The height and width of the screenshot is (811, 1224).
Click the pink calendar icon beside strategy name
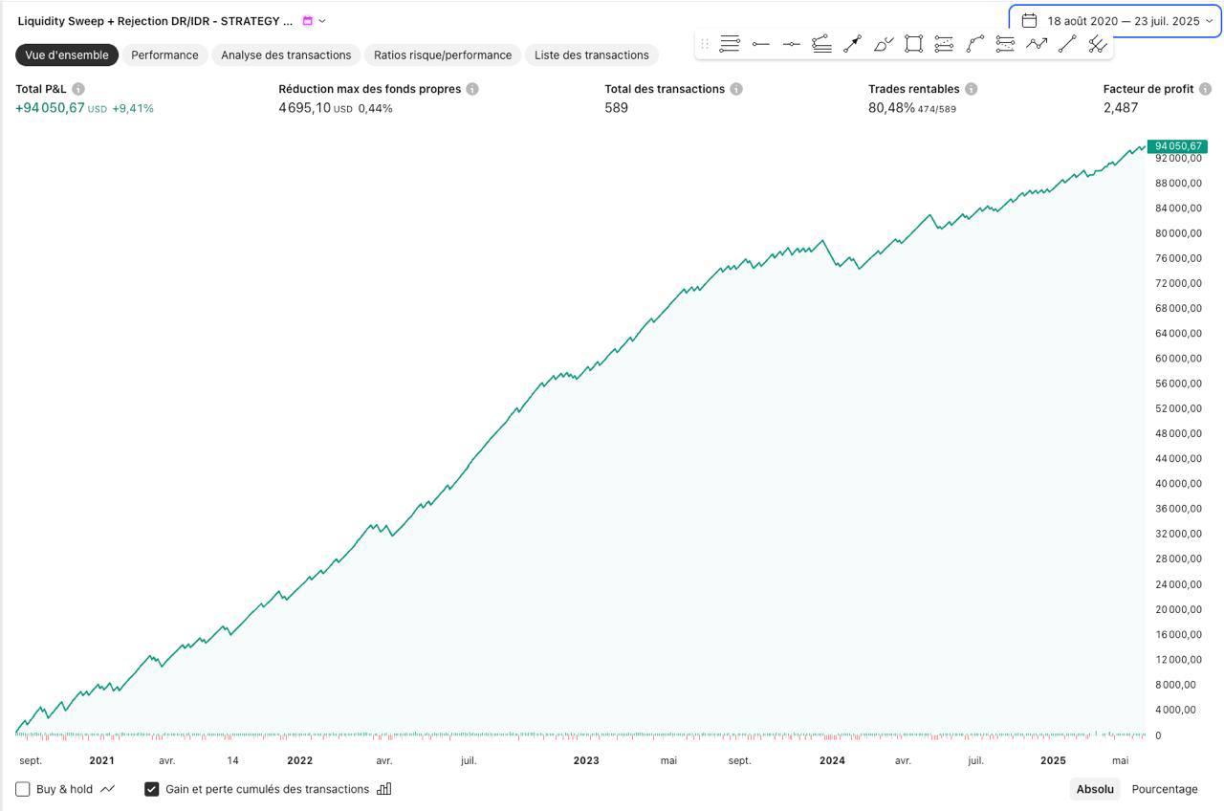(x=307, y=21)
